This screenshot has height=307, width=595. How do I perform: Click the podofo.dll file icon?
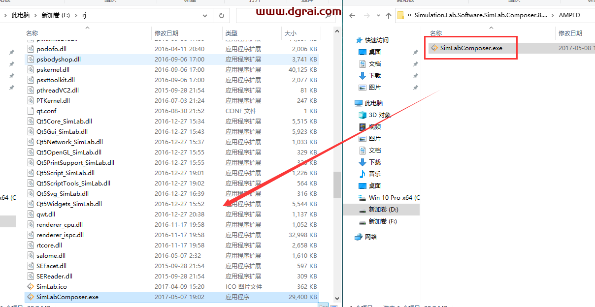tap(31, 49)
